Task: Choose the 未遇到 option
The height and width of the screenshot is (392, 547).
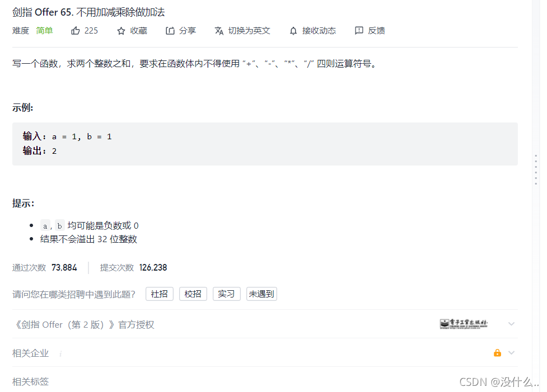Action: 261,294
